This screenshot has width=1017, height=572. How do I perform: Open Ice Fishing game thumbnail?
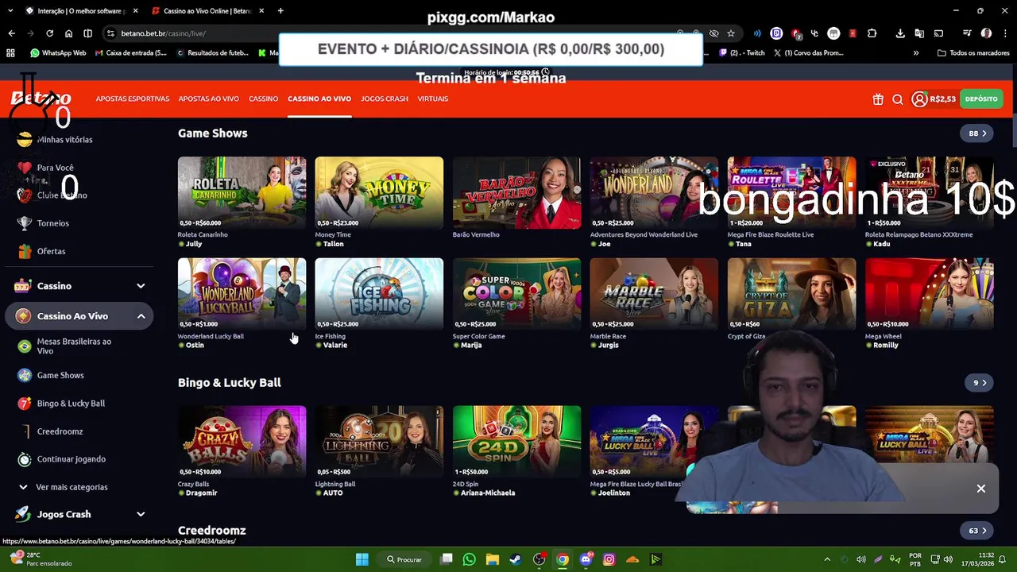pyautogui.click(x=379, y=294)
